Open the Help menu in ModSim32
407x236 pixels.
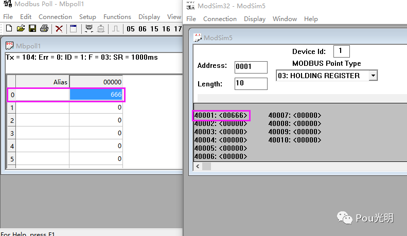311,19
